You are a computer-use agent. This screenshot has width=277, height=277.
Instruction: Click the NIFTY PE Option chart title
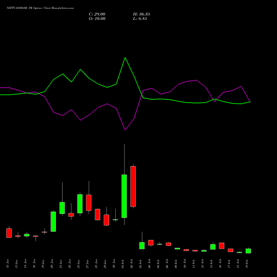(x=40, y=8)
